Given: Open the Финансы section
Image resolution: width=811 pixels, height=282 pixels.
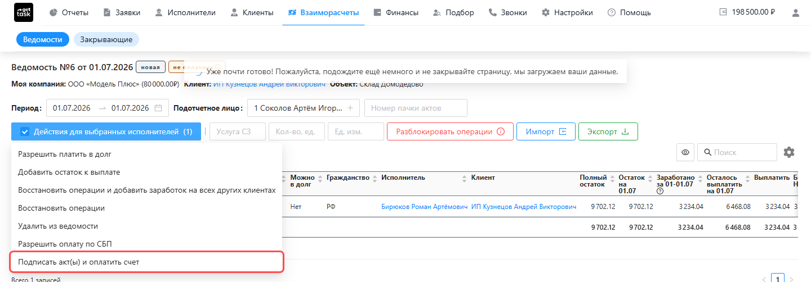Looking at the screenshot, I should pos(396,12).
